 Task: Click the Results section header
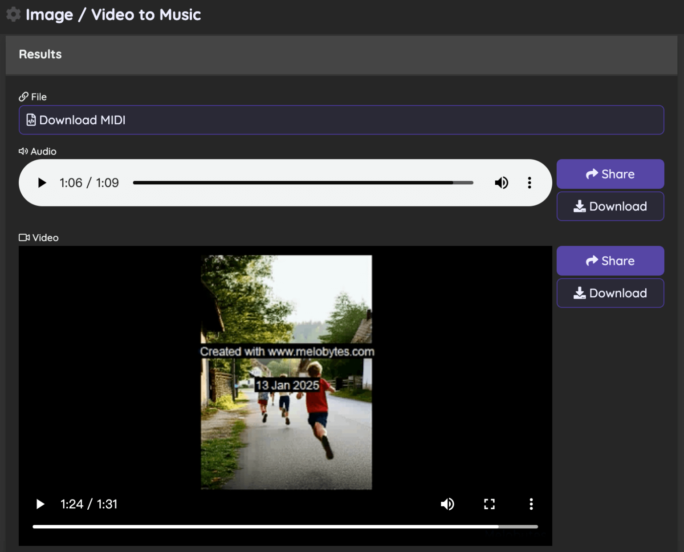tap(40, 54)
